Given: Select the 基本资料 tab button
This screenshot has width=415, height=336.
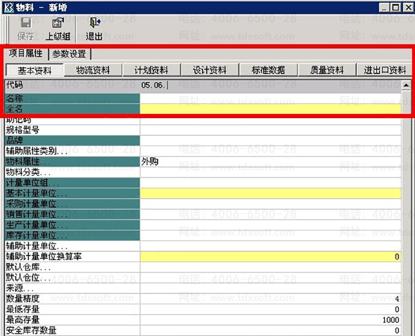Looking at the screenshot, I should click(34, 70).
